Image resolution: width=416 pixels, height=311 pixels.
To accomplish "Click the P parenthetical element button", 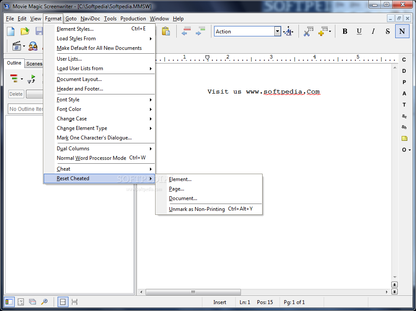I will [x=404, y=82].
